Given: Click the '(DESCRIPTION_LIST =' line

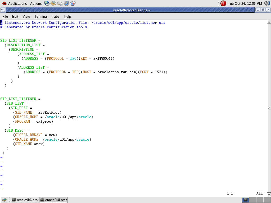Looking at the screenshot, I should click(25, 45).
